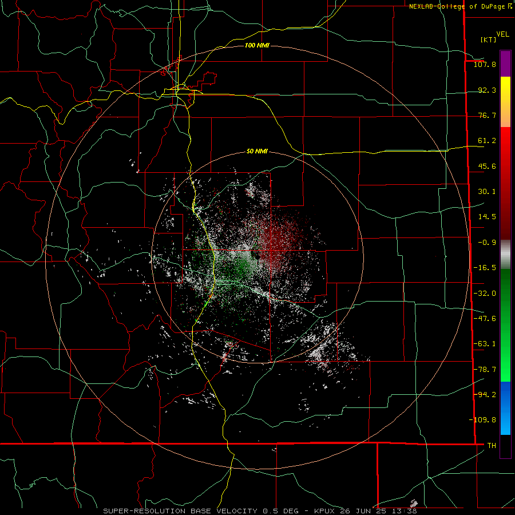Click the Super-Resolution Base Velocity caption
This screenshot has width=515, height=515.
tap(260, 511)
